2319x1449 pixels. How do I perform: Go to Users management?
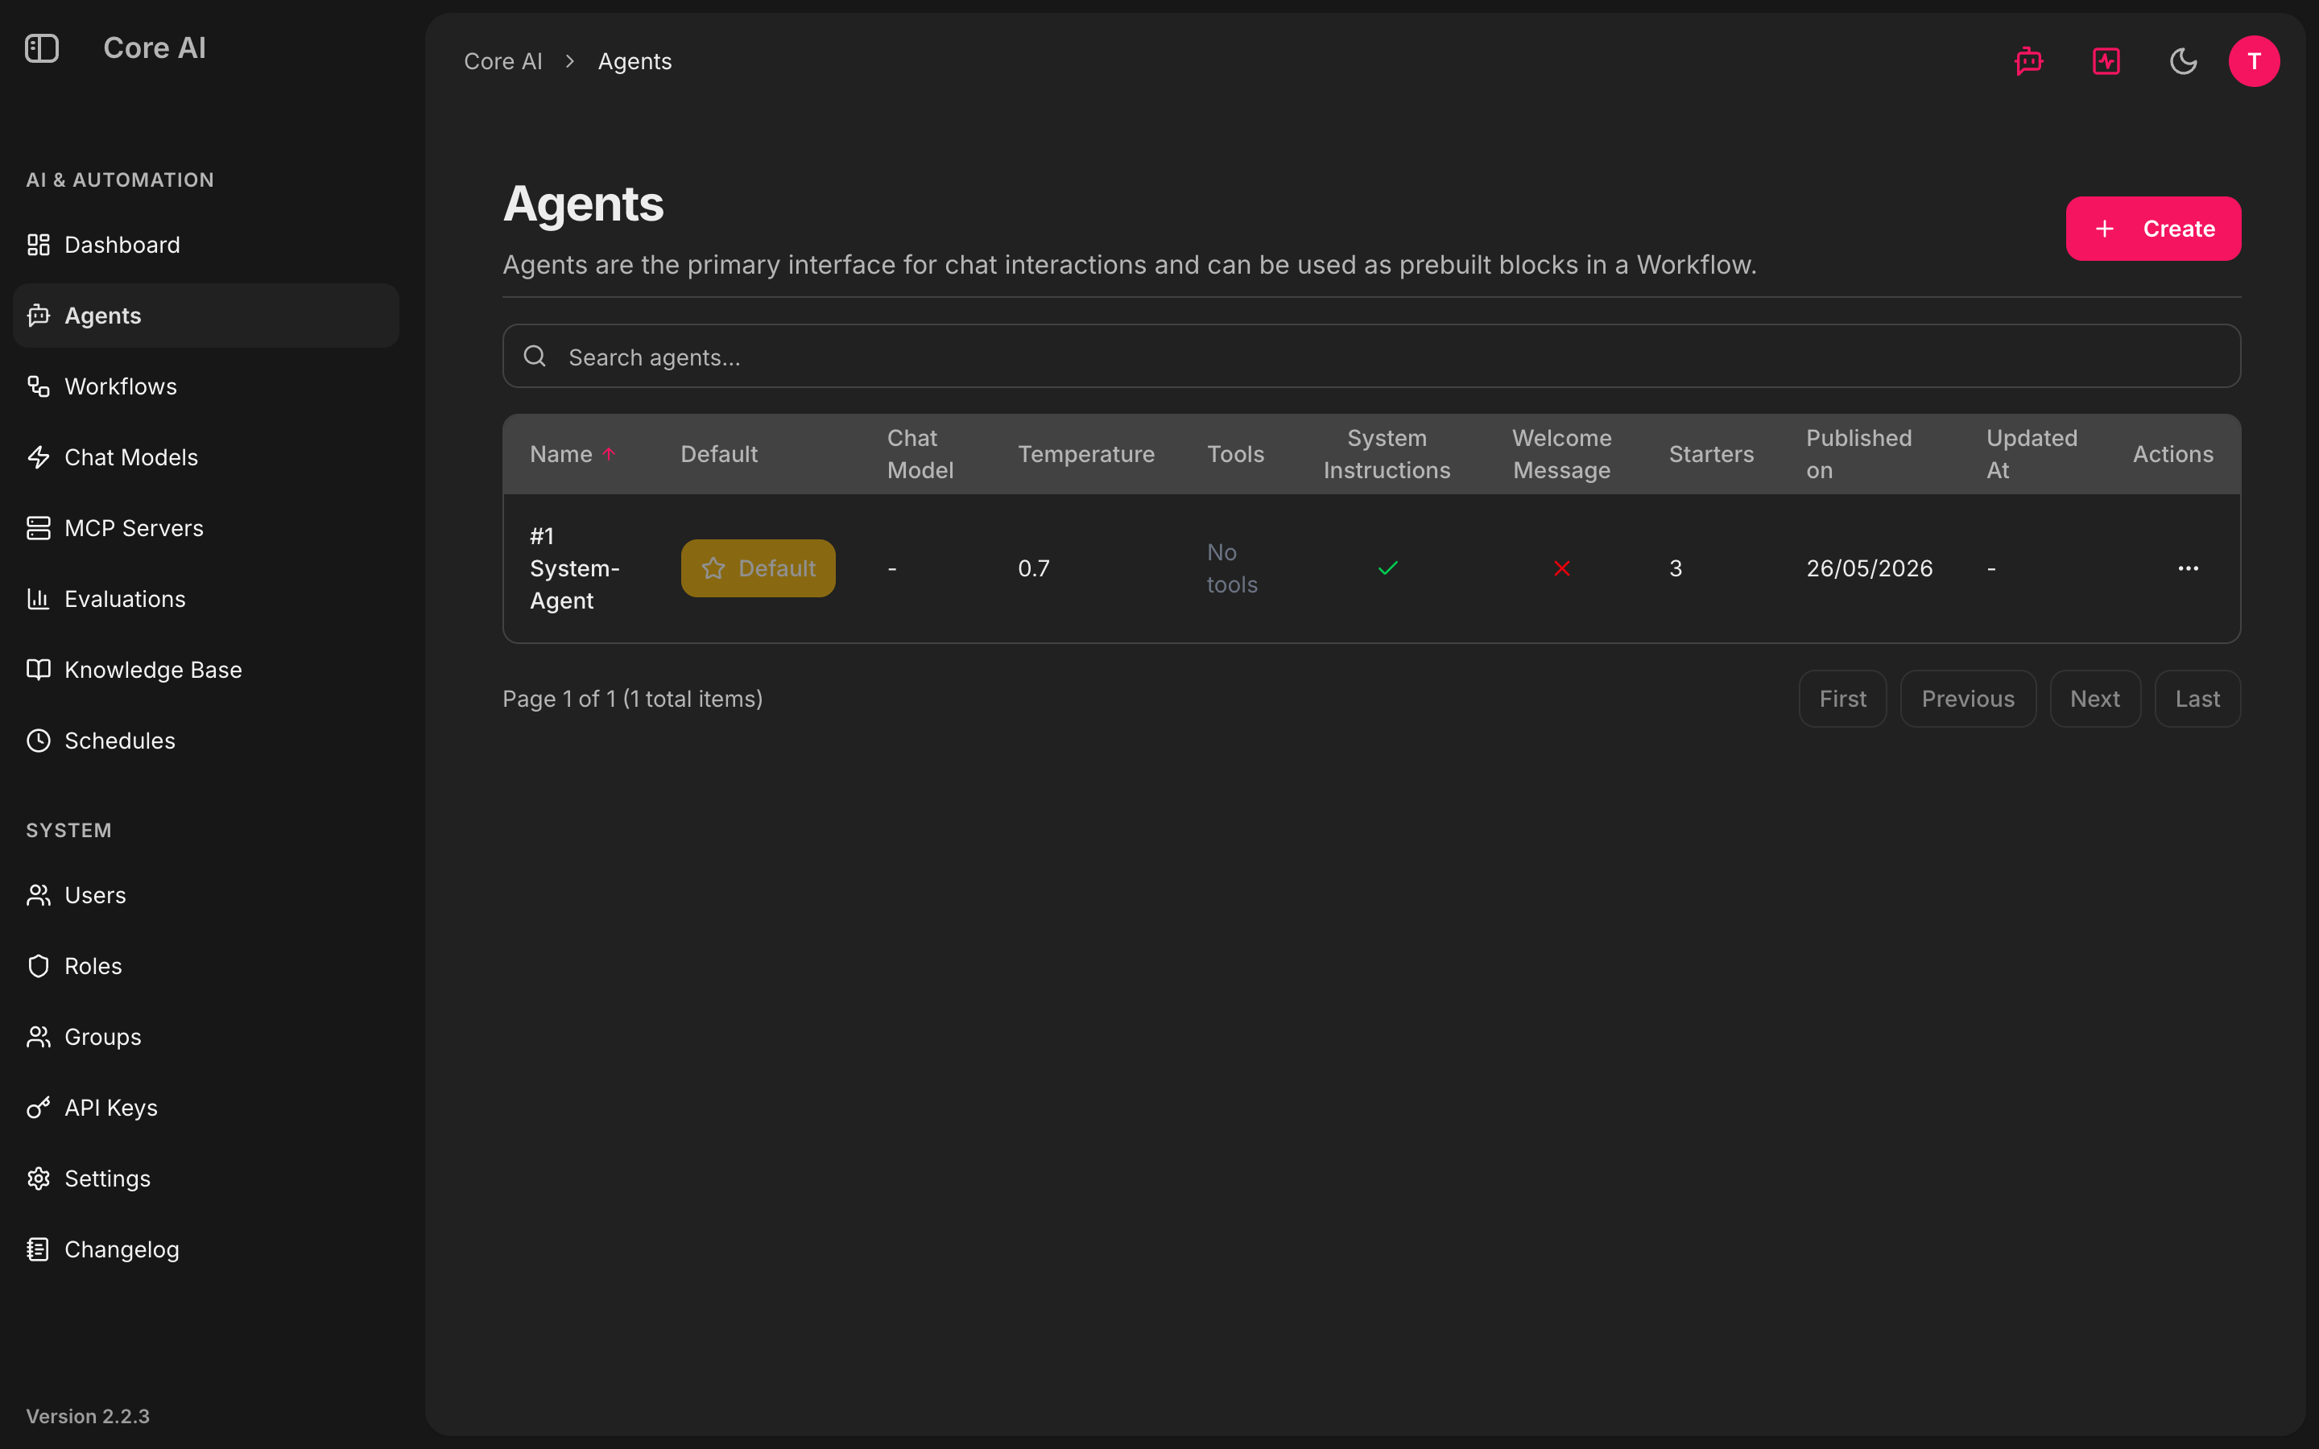206,895
